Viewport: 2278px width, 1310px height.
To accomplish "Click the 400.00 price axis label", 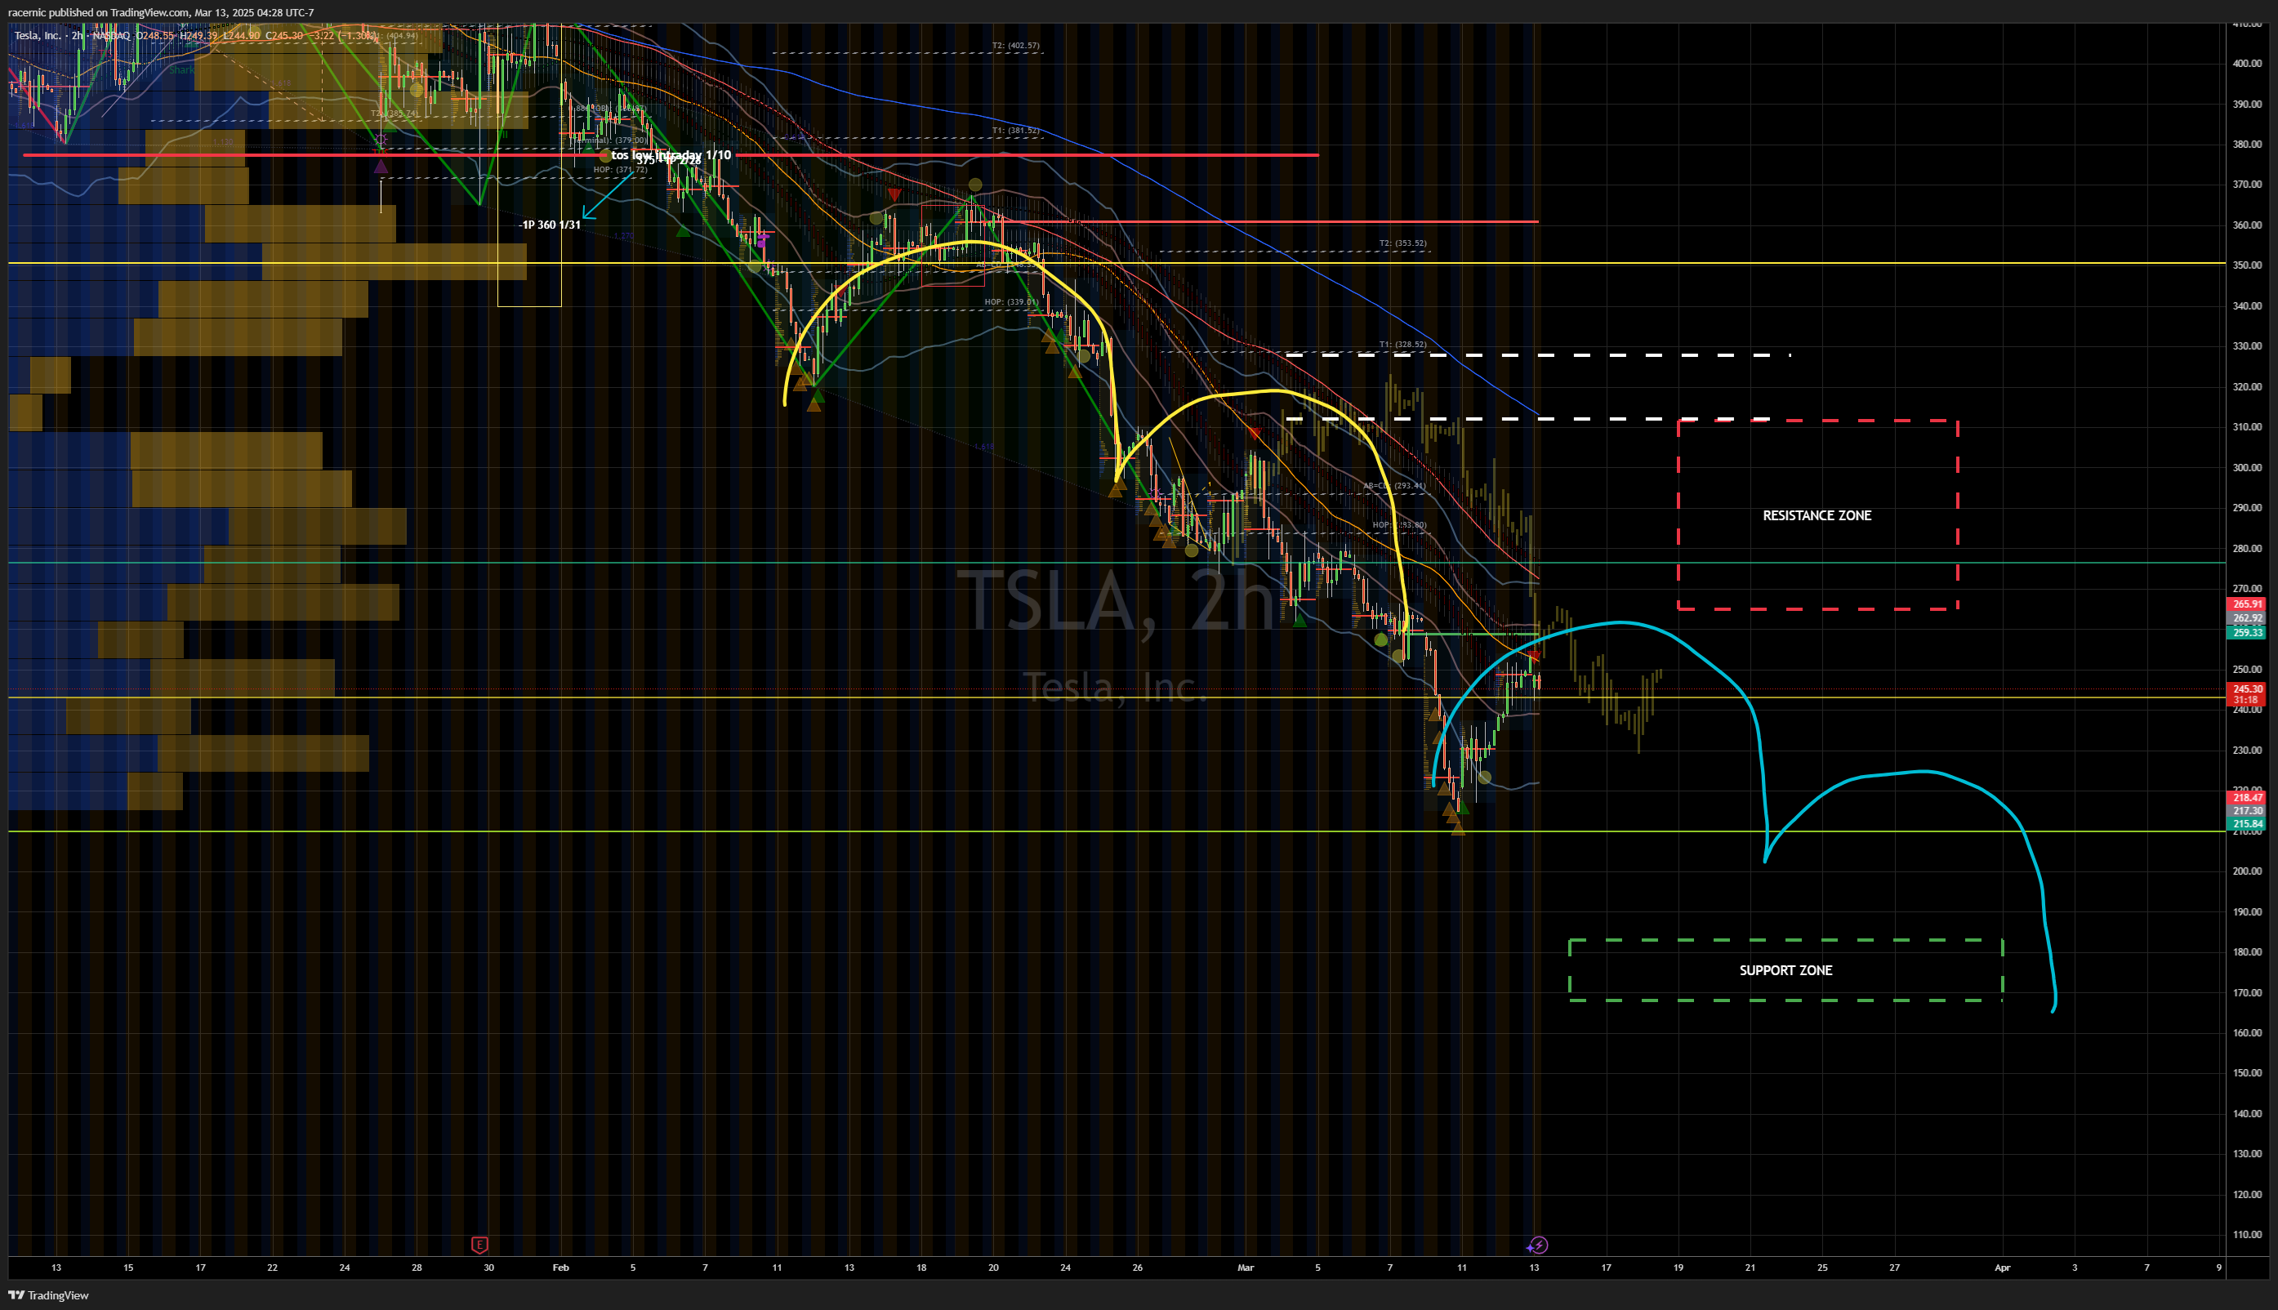I will [2246, 64].
